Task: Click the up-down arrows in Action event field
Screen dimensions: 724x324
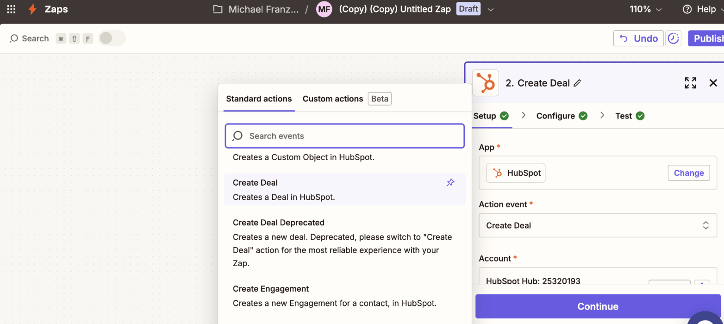Action: (705, 225)
